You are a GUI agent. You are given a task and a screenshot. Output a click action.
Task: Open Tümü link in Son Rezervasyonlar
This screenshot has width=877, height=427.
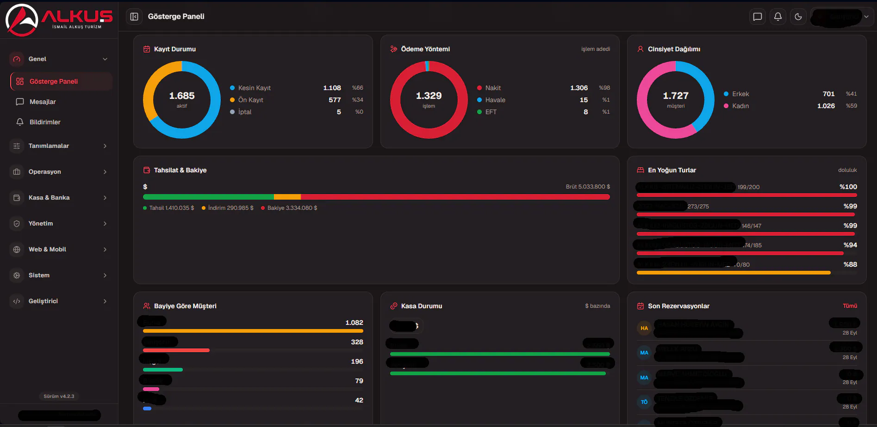(x=850, y=306)
